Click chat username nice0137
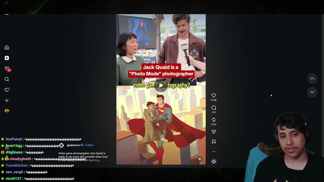324x182 pixels. tap(13, 179)
